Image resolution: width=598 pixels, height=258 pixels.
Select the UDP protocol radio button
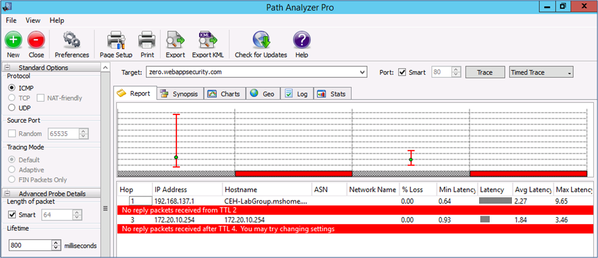click(x=12, y=108)
